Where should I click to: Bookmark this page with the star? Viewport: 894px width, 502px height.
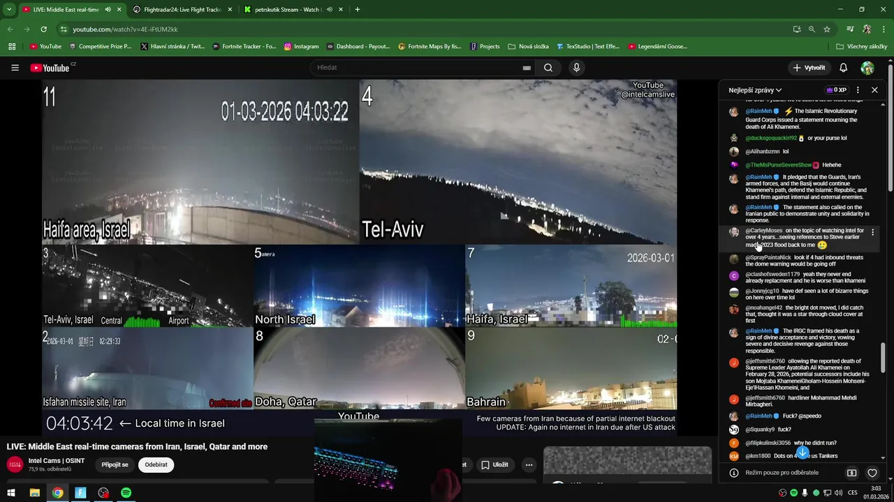(827, 29)
